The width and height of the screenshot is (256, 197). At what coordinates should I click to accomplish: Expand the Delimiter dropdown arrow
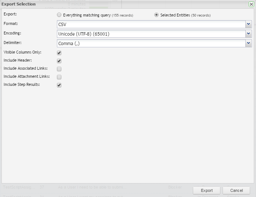click(x=249, y=43)
